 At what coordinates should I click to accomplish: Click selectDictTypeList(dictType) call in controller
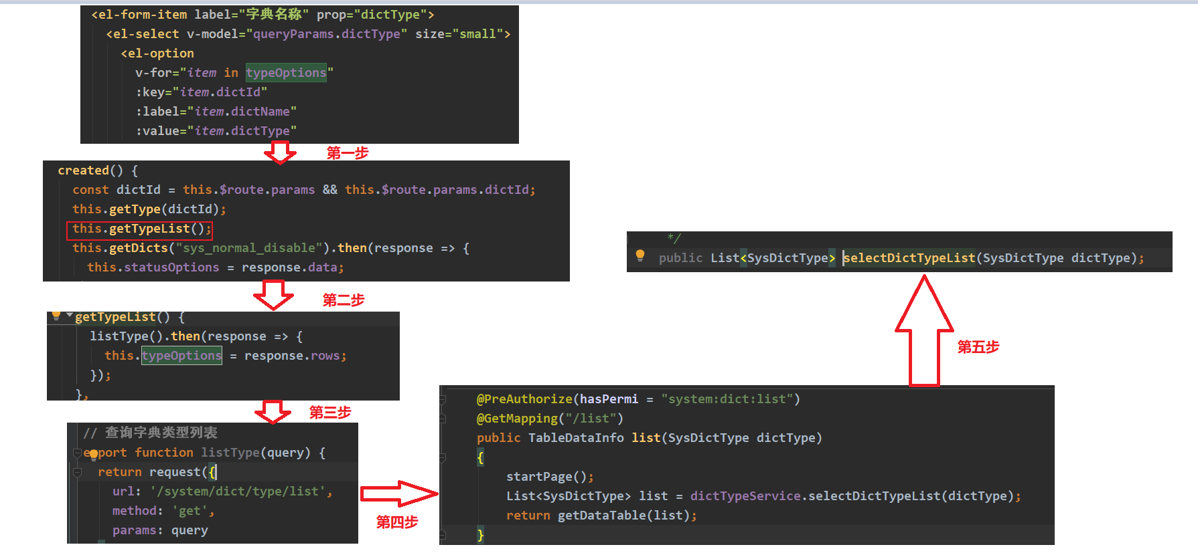(911, 495)
